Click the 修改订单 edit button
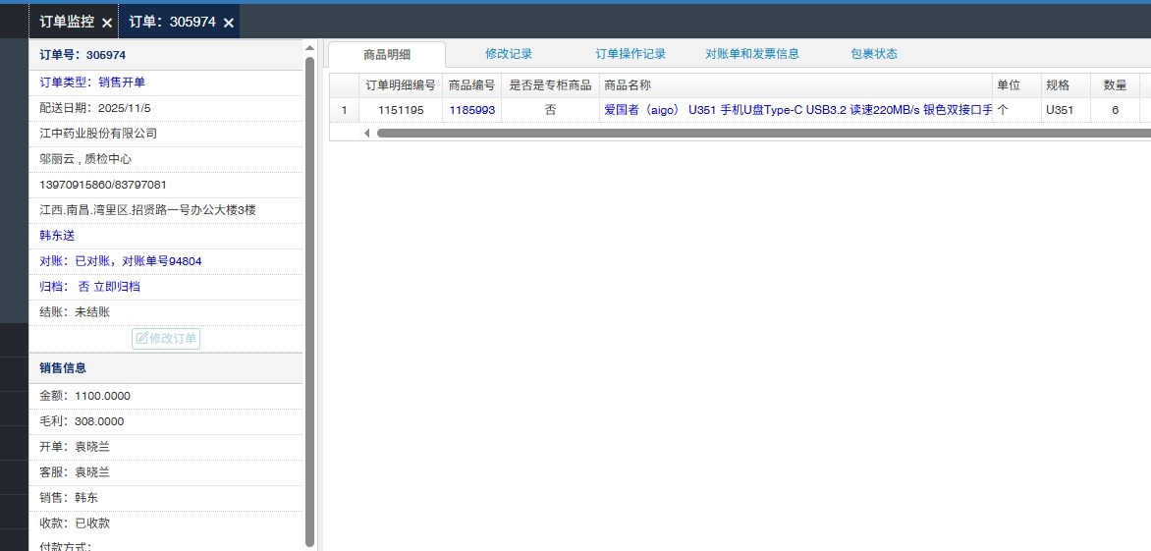Screen dimensions: 1151x551 pyautogui.click(x=166, y=339)
